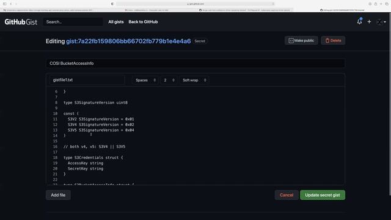Viewport: 391px width, 220px height.
Task: Open the user avatar menu
Action: coord(381,22)
